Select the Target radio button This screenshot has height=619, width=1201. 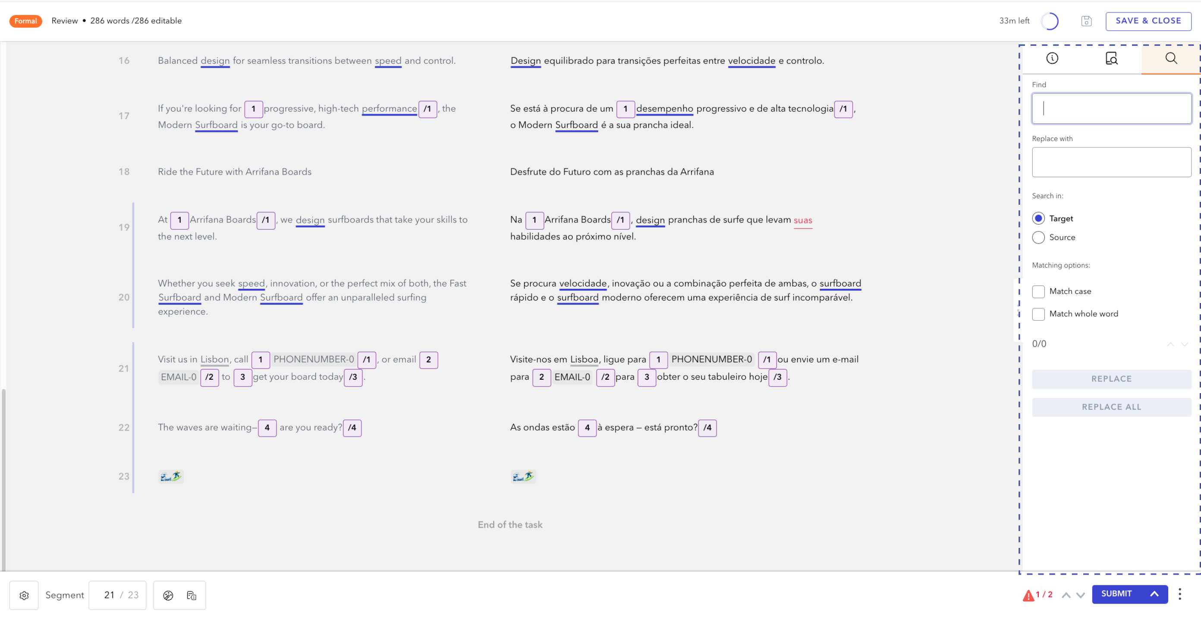(1038, 219)
